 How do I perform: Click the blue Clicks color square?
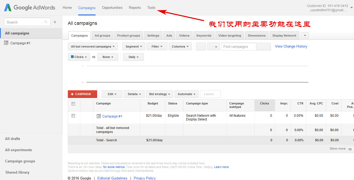(72, 57)
